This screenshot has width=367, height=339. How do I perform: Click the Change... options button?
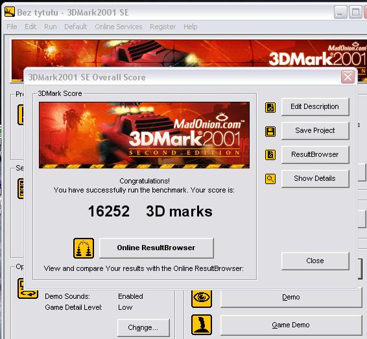pos(143,327)
